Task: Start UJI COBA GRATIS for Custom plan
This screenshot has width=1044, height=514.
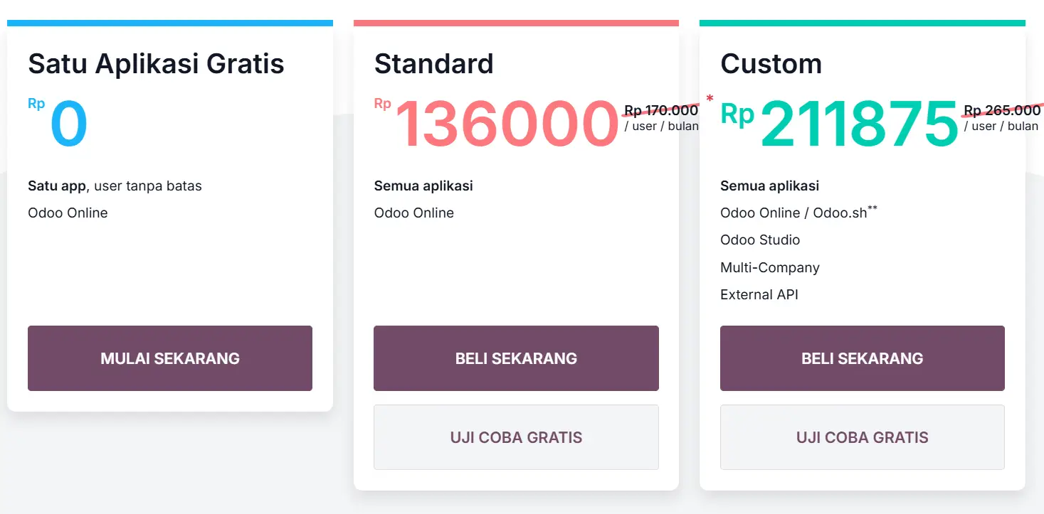Action: click(862, 437)
